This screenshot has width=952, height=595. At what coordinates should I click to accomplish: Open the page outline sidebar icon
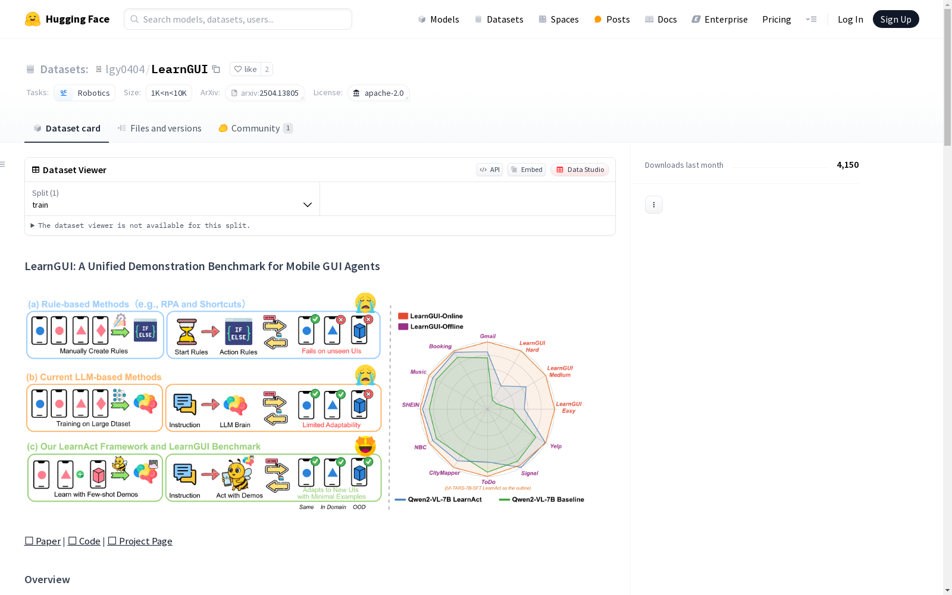coord(3,164)
